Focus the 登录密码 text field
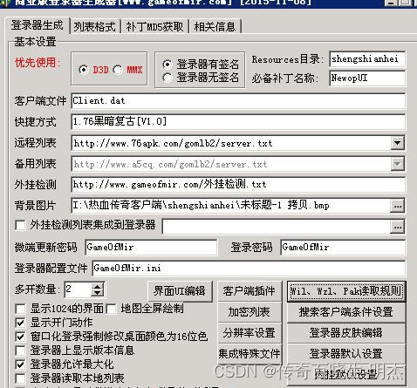 click(343, 248)
